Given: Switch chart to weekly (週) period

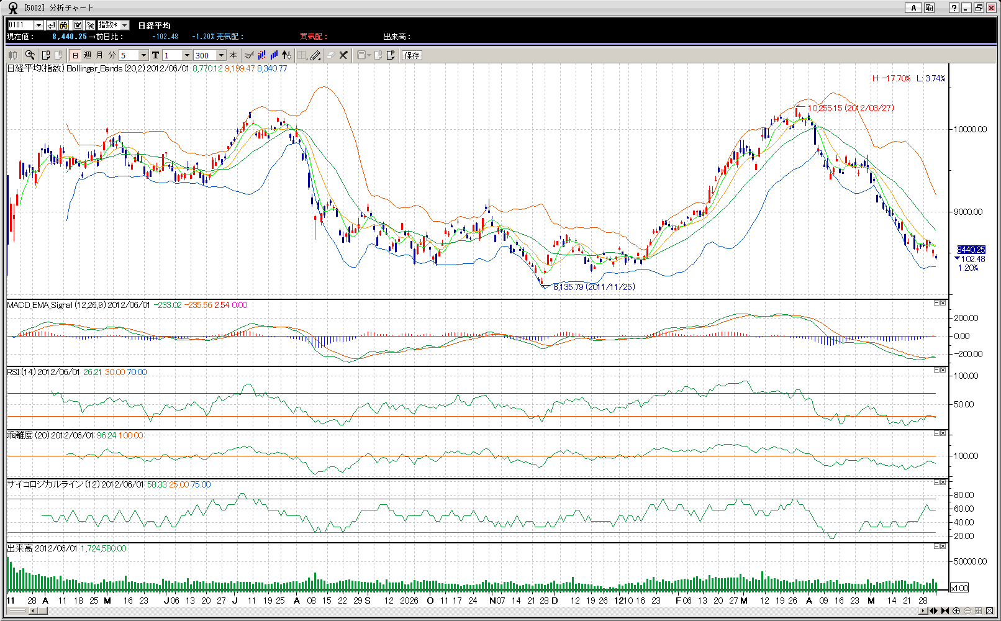Looking at the screenshot, I should (x=88, y=55).
